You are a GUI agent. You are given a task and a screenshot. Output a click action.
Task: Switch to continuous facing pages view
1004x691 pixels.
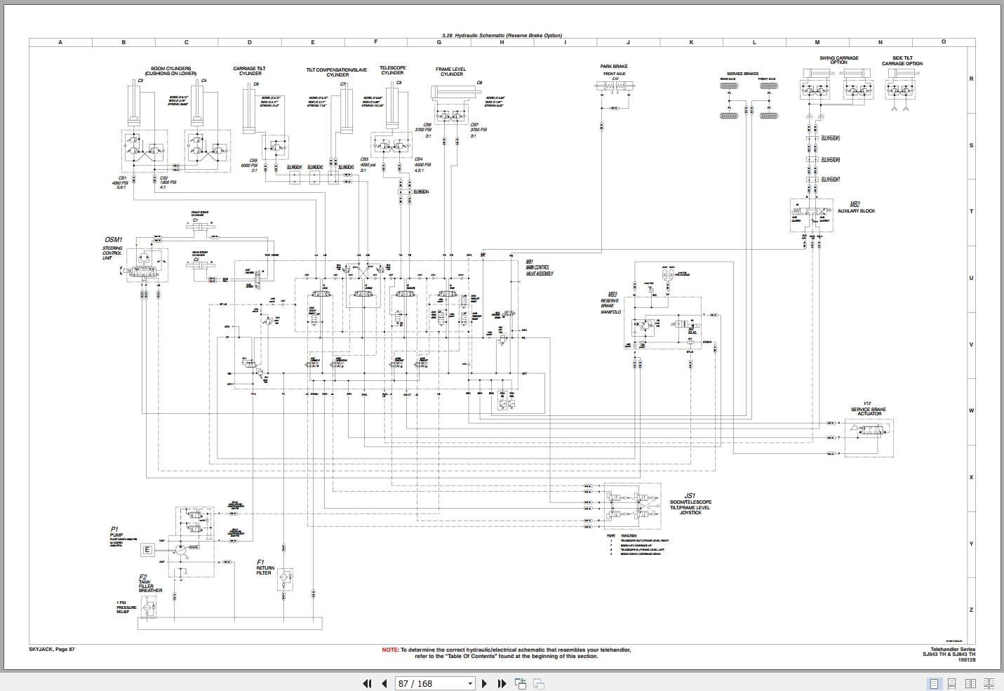[989, 683]
